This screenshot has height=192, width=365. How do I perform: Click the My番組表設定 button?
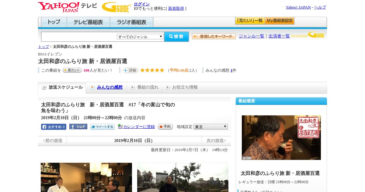pos(280,21)
